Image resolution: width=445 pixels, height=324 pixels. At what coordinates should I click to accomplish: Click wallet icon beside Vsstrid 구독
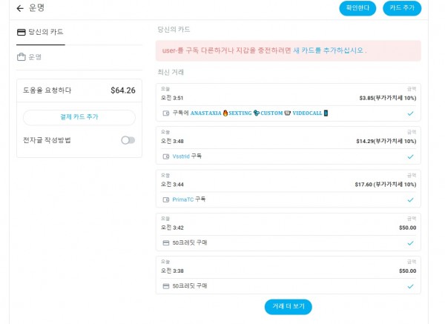166,156
